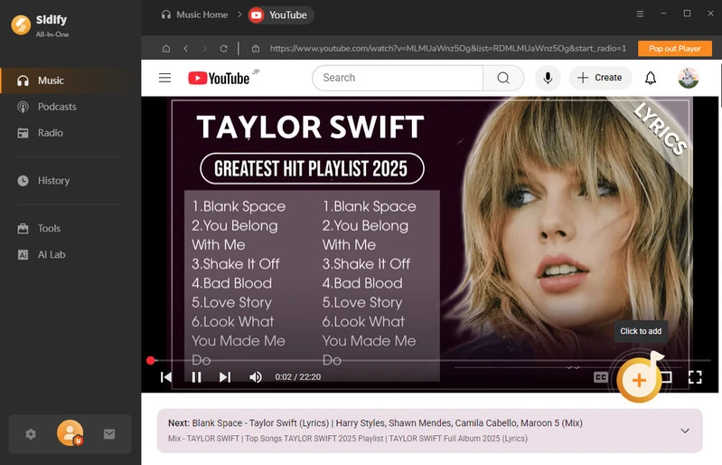Viewport: 722px width, 465px height.
Task: Click the search magnifier button
Action: pyautogui.click(x=503, y=78)
